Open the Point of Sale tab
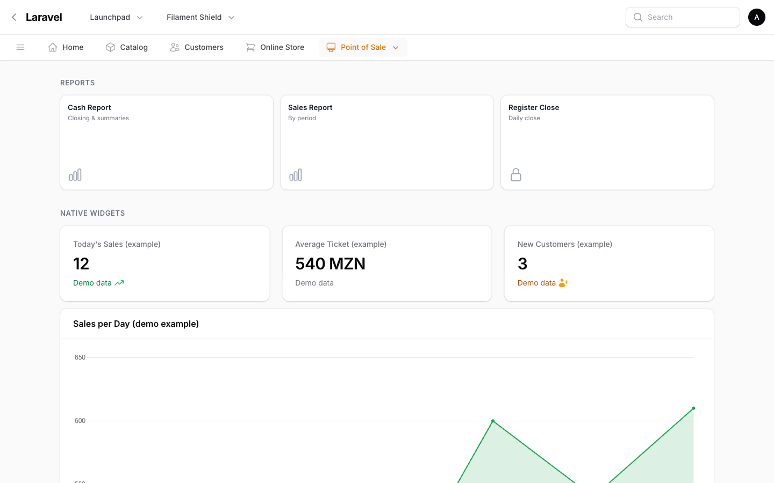Viewport: 774px width, 483px height. [x=363, y=47]
